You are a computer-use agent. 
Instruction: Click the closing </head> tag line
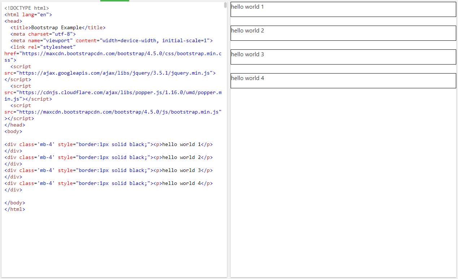15,125
